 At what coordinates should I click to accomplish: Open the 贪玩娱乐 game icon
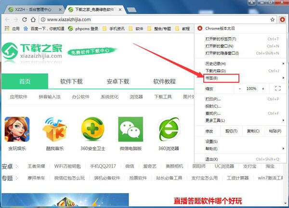(17, 130)
